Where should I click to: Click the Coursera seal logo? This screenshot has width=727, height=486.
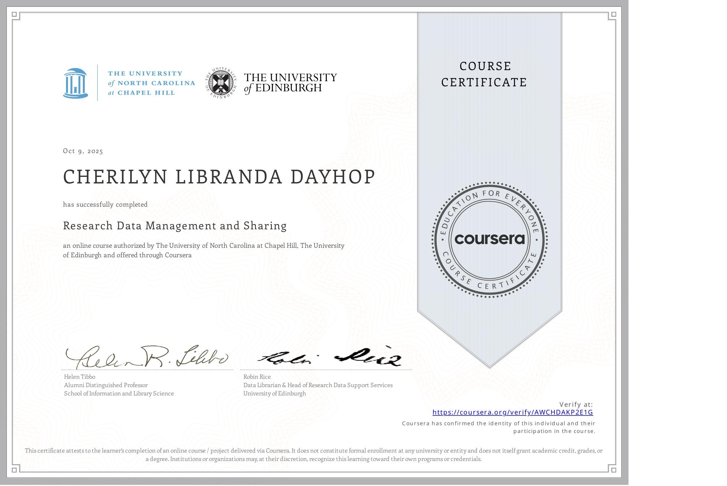[x=490, y=239]
